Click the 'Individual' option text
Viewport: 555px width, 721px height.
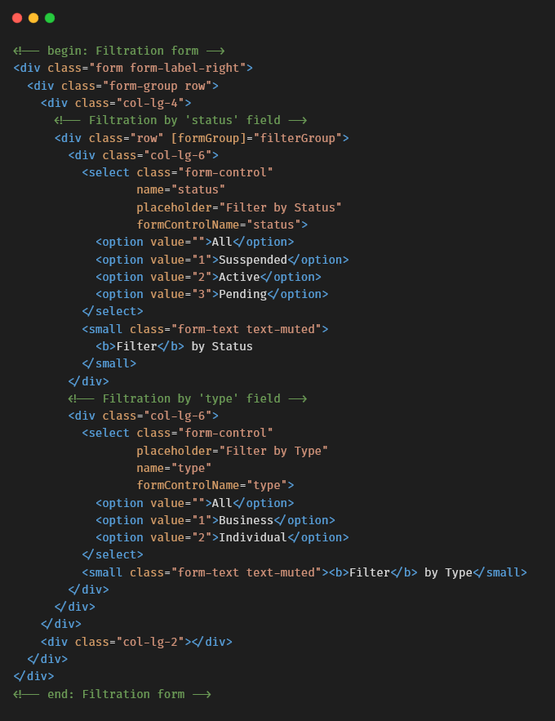click(253, 537)
